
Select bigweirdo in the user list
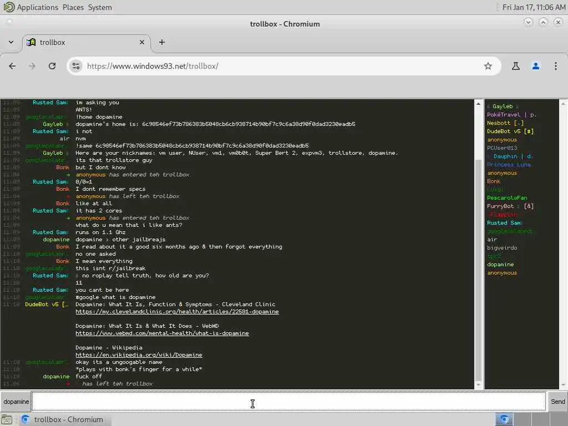pyautogui.click(x=502, y=248)
